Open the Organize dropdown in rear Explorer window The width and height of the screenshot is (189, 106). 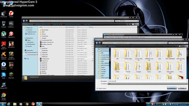[28, 24]
